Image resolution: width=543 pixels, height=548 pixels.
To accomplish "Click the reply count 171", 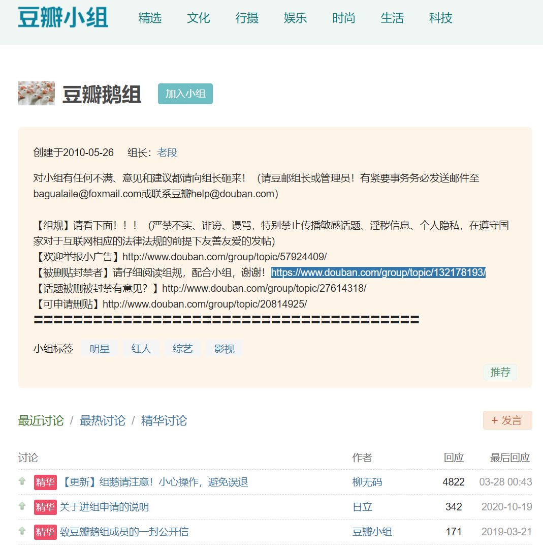I will (x=454, y=532).
